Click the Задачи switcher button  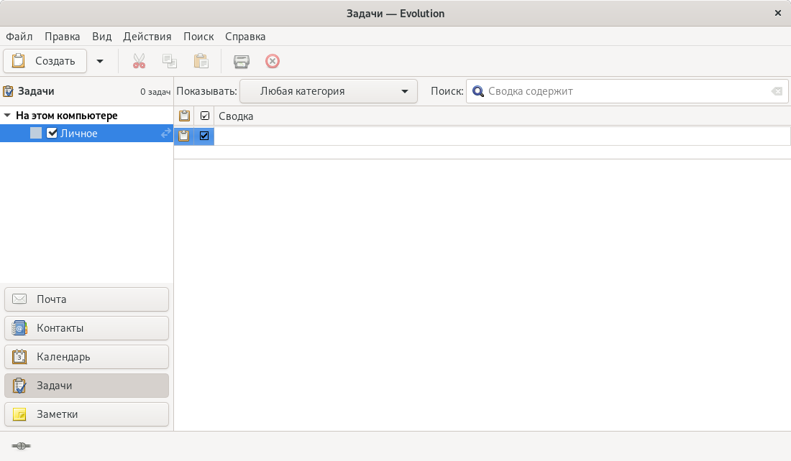point(87,386)
